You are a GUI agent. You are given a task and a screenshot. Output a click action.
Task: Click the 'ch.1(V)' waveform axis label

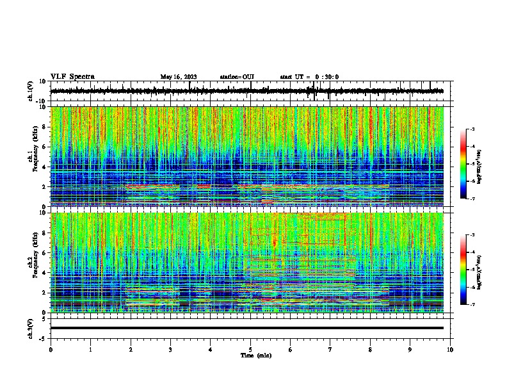click(x=31, y=91)
